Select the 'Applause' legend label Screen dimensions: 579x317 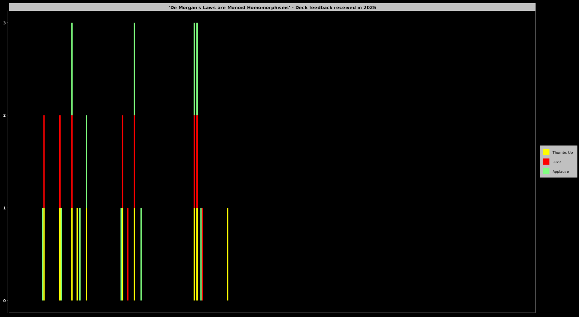561,171
